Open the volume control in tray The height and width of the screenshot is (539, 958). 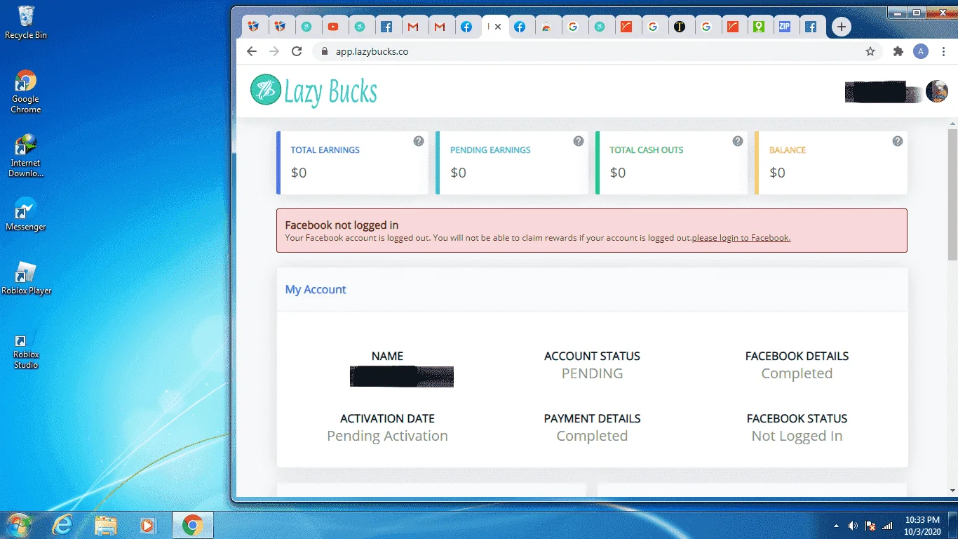pyautogui.click(x=854, y=526)
